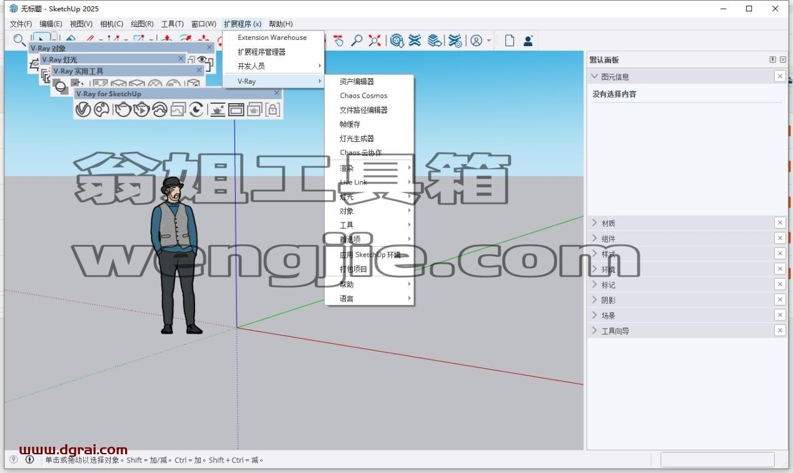793x473 pixels.
Task: Open the 3D Warehouse icon
Action: click(x=396, y=41)
